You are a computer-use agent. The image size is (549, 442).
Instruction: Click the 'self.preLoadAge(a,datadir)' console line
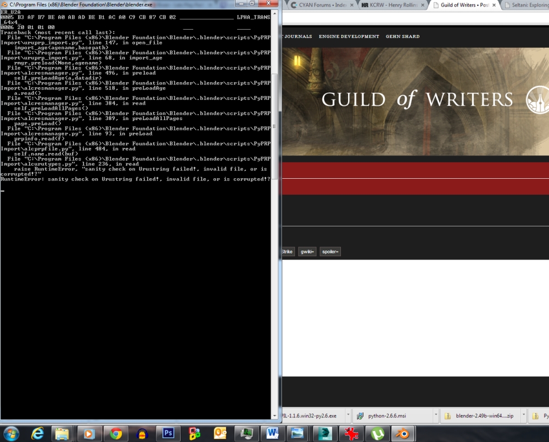(58, 78)
